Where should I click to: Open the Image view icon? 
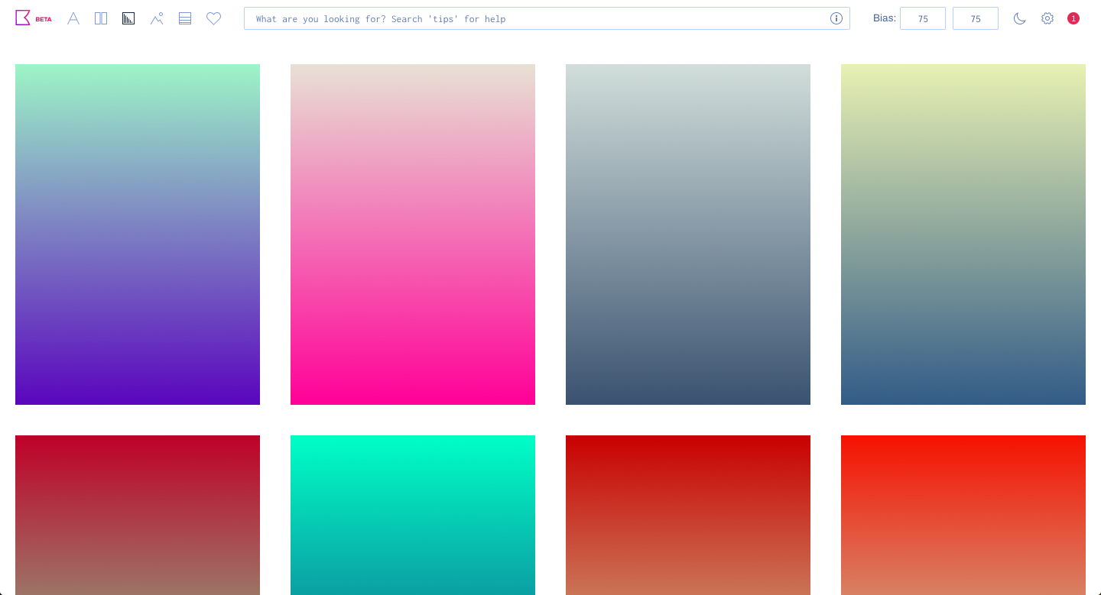click(157, 18)
